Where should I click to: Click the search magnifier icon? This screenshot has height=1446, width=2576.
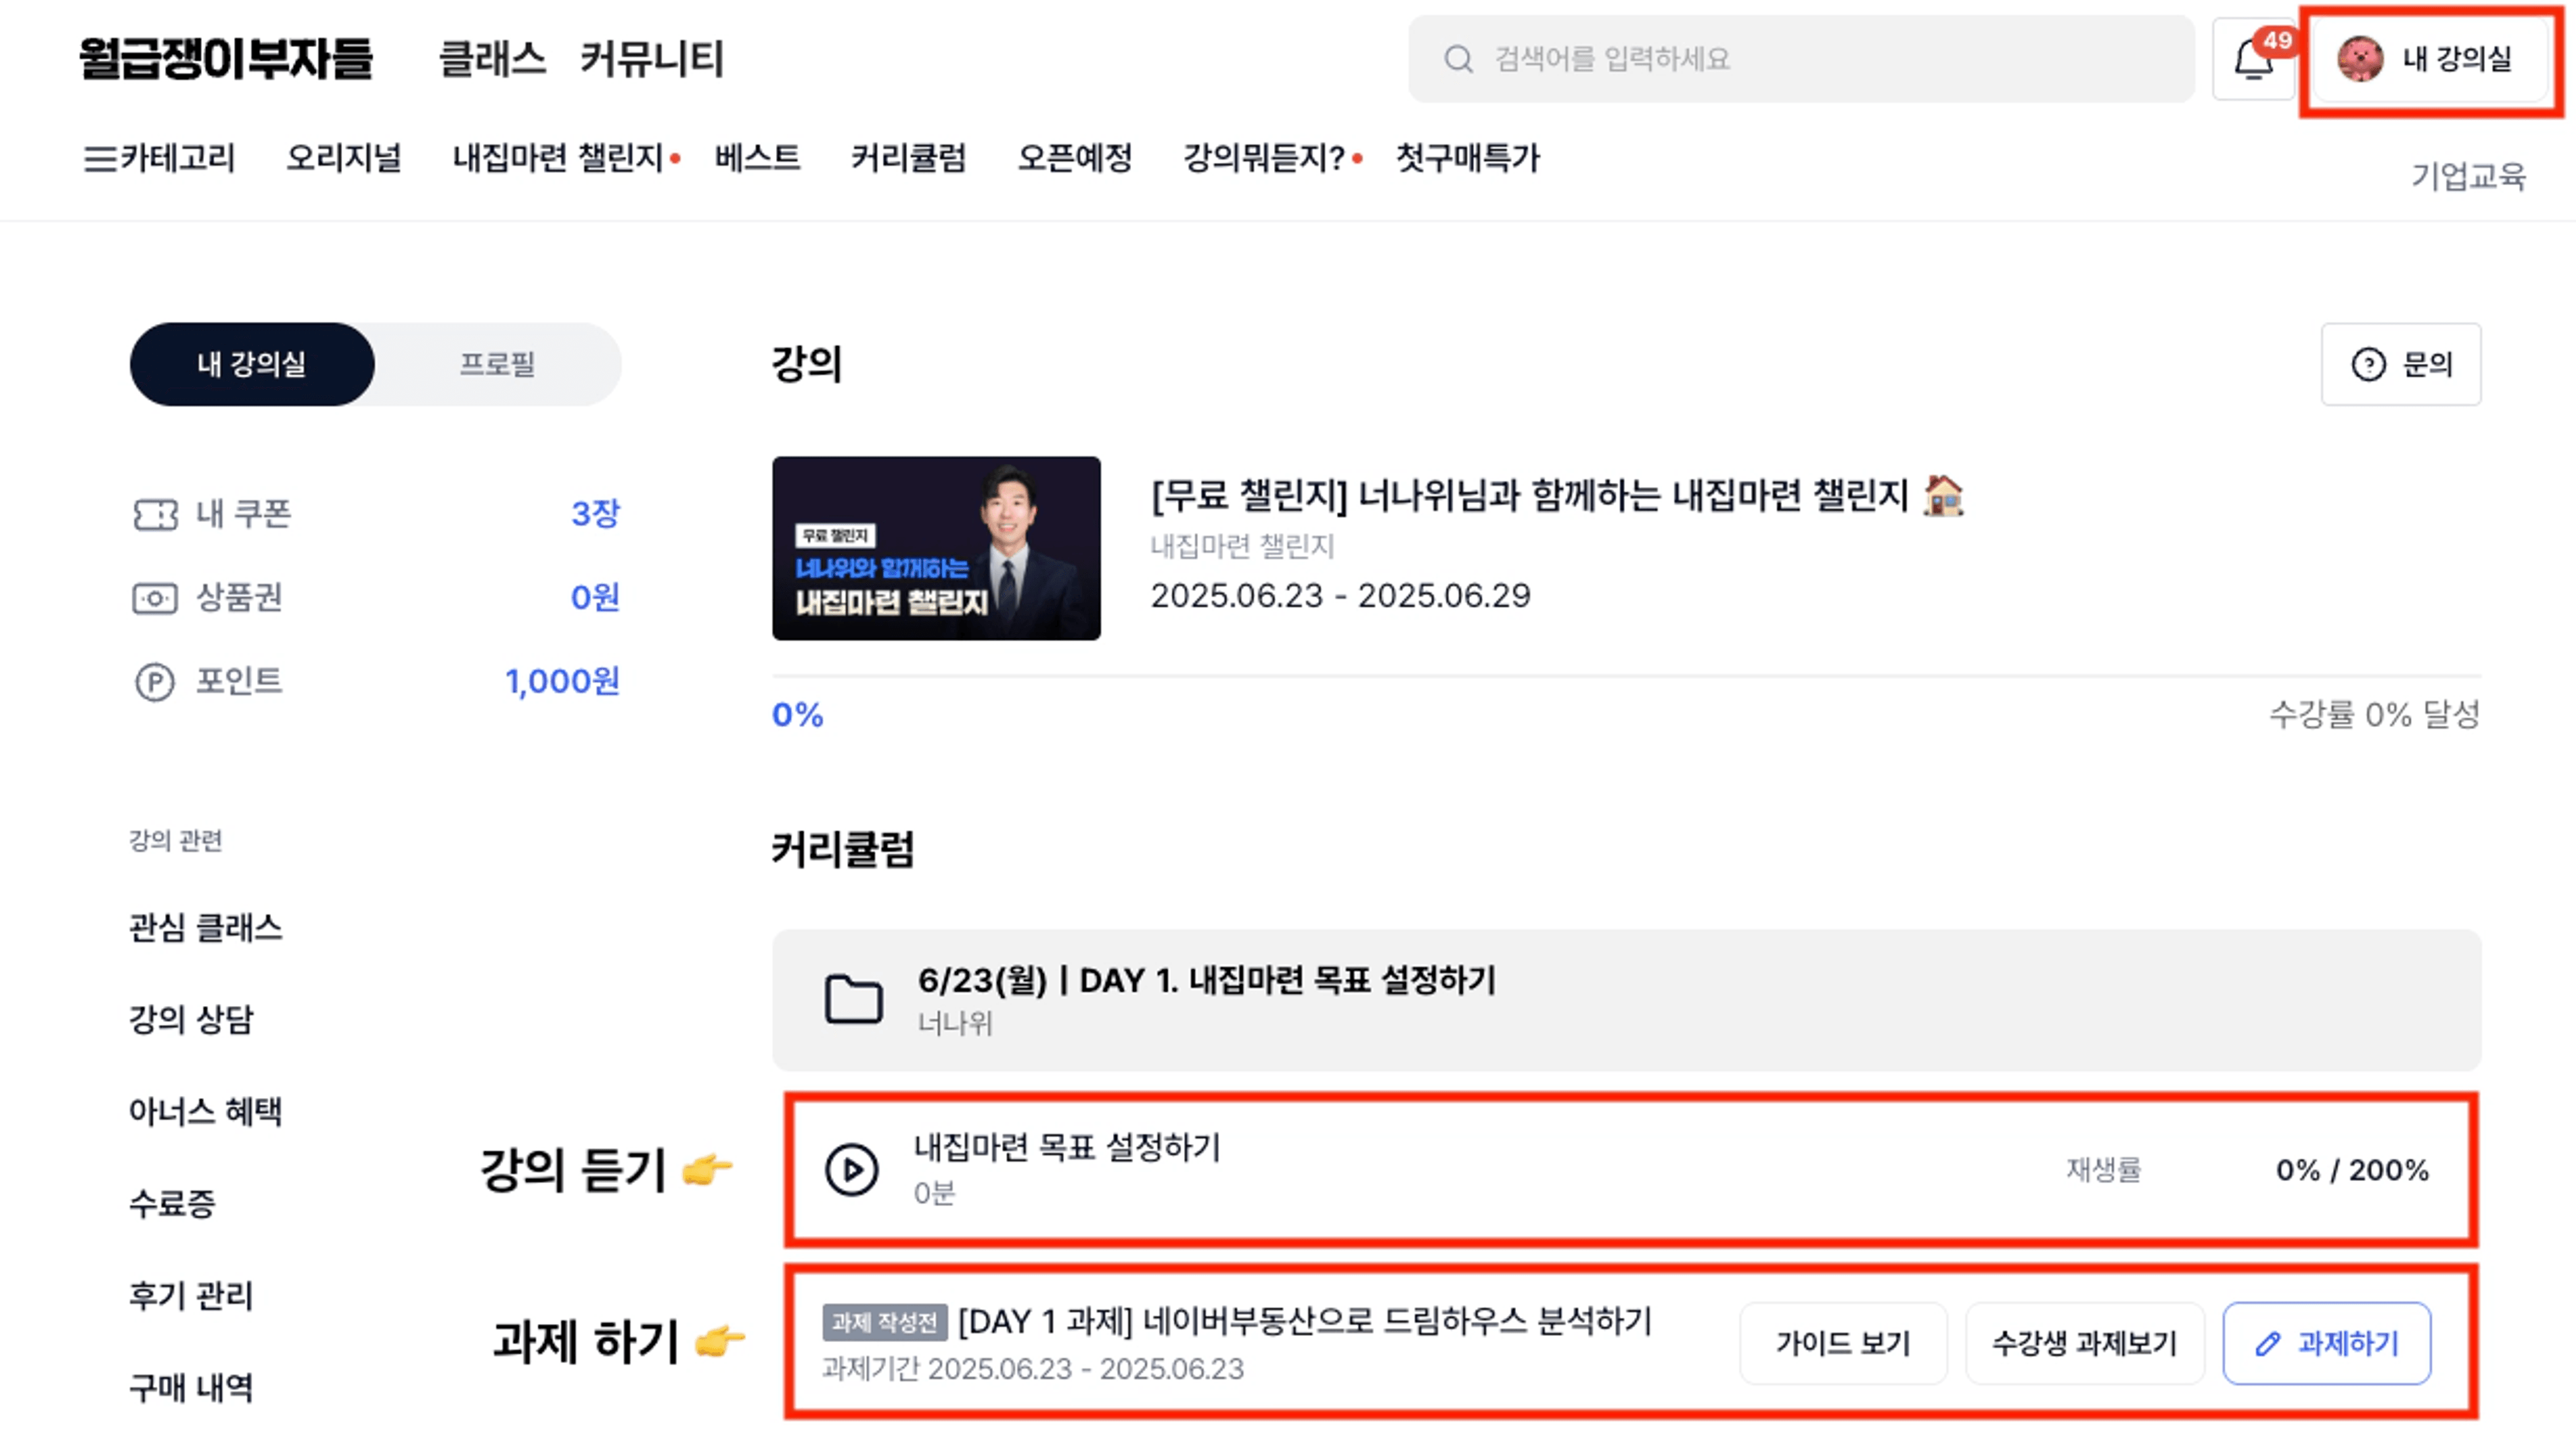click(1458, 59)
